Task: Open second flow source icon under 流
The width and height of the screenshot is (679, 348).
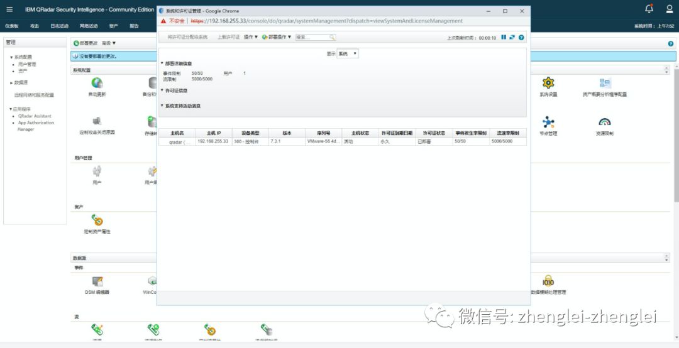Action: pyautogui.click(x=153, y=330)
